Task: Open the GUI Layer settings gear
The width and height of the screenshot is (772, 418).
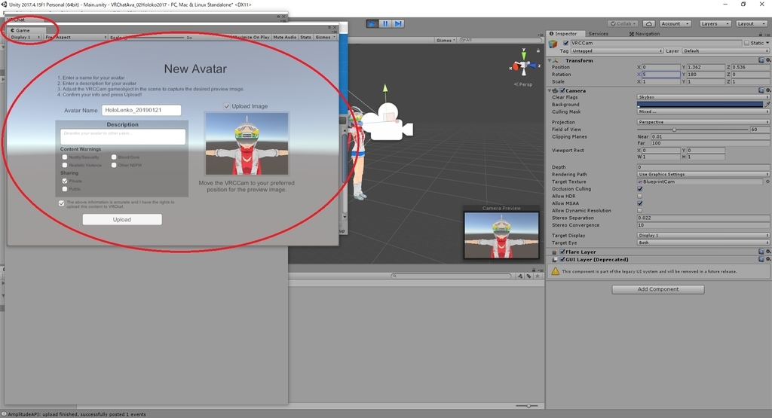Action: coord(767,259)
